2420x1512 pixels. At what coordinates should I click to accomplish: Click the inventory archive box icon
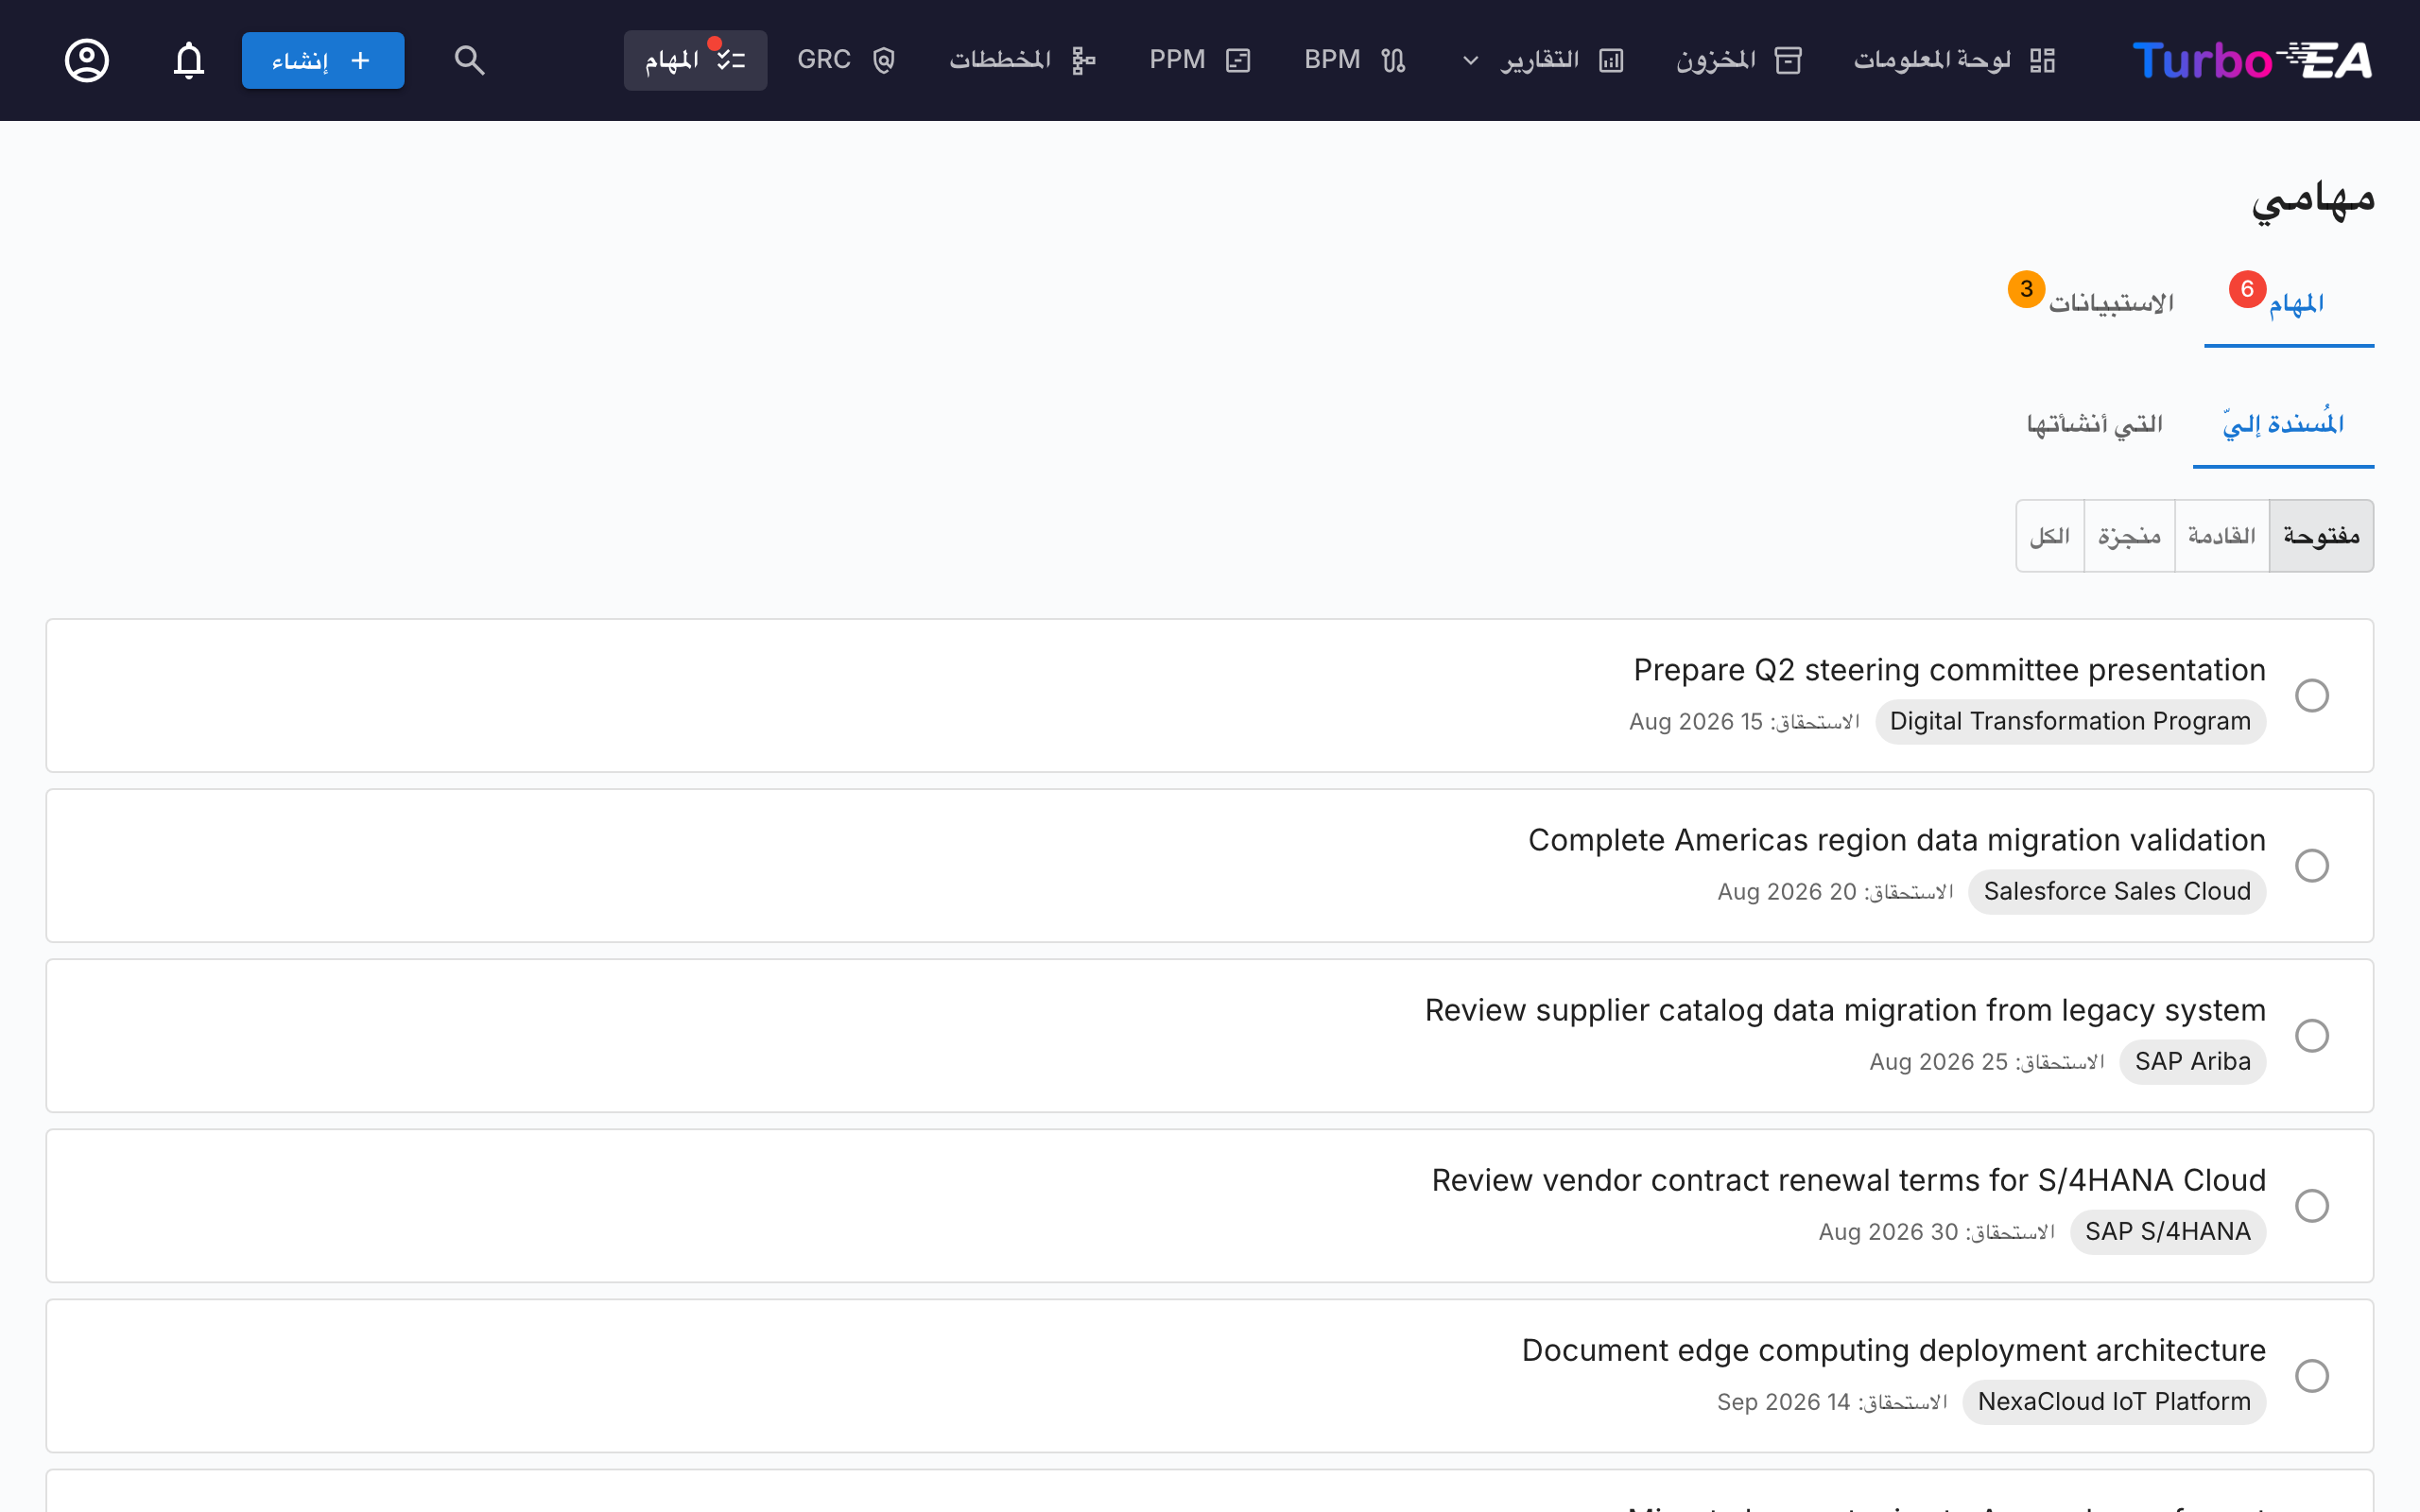tap(1788, 60)
